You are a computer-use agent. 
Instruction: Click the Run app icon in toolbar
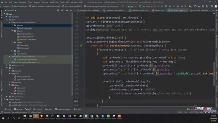point(158,6)
